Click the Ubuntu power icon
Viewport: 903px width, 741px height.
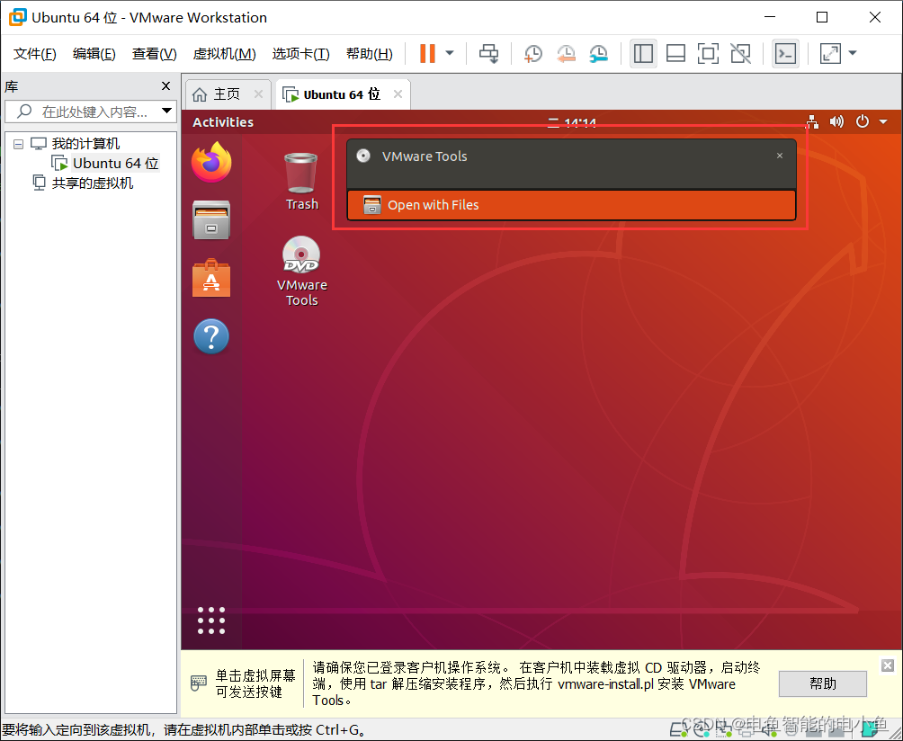[863, 121]
